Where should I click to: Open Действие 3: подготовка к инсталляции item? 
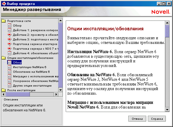click(x=35, y=40)
